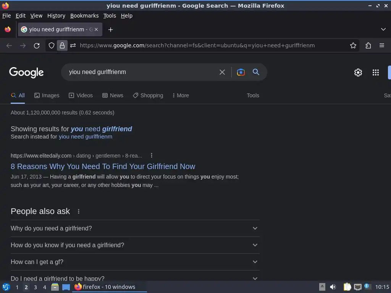The width and height of the screenshot is (391, 293).
Task: Open the More search filters dropdown
Action: pos(181,95)
